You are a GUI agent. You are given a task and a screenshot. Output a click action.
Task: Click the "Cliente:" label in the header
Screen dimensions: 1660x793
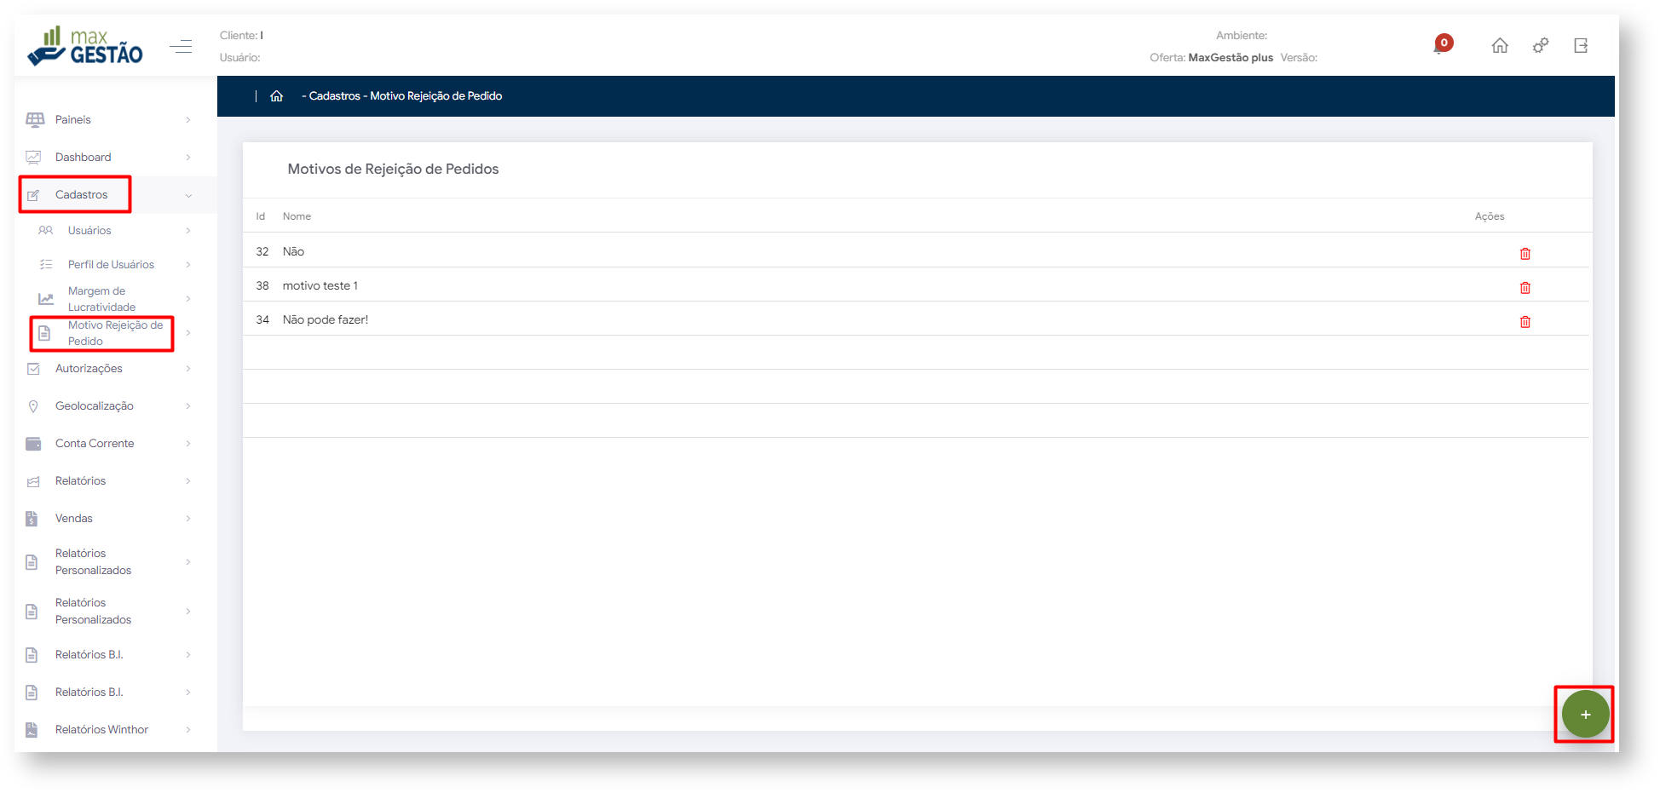239,35
